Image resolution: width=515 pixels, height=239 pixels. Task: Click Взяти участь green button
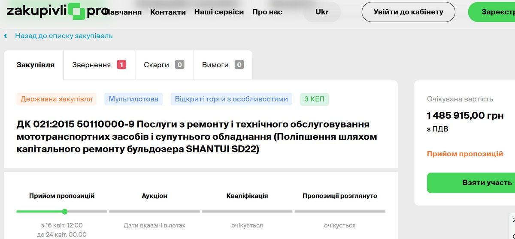[x=471, y=183]
